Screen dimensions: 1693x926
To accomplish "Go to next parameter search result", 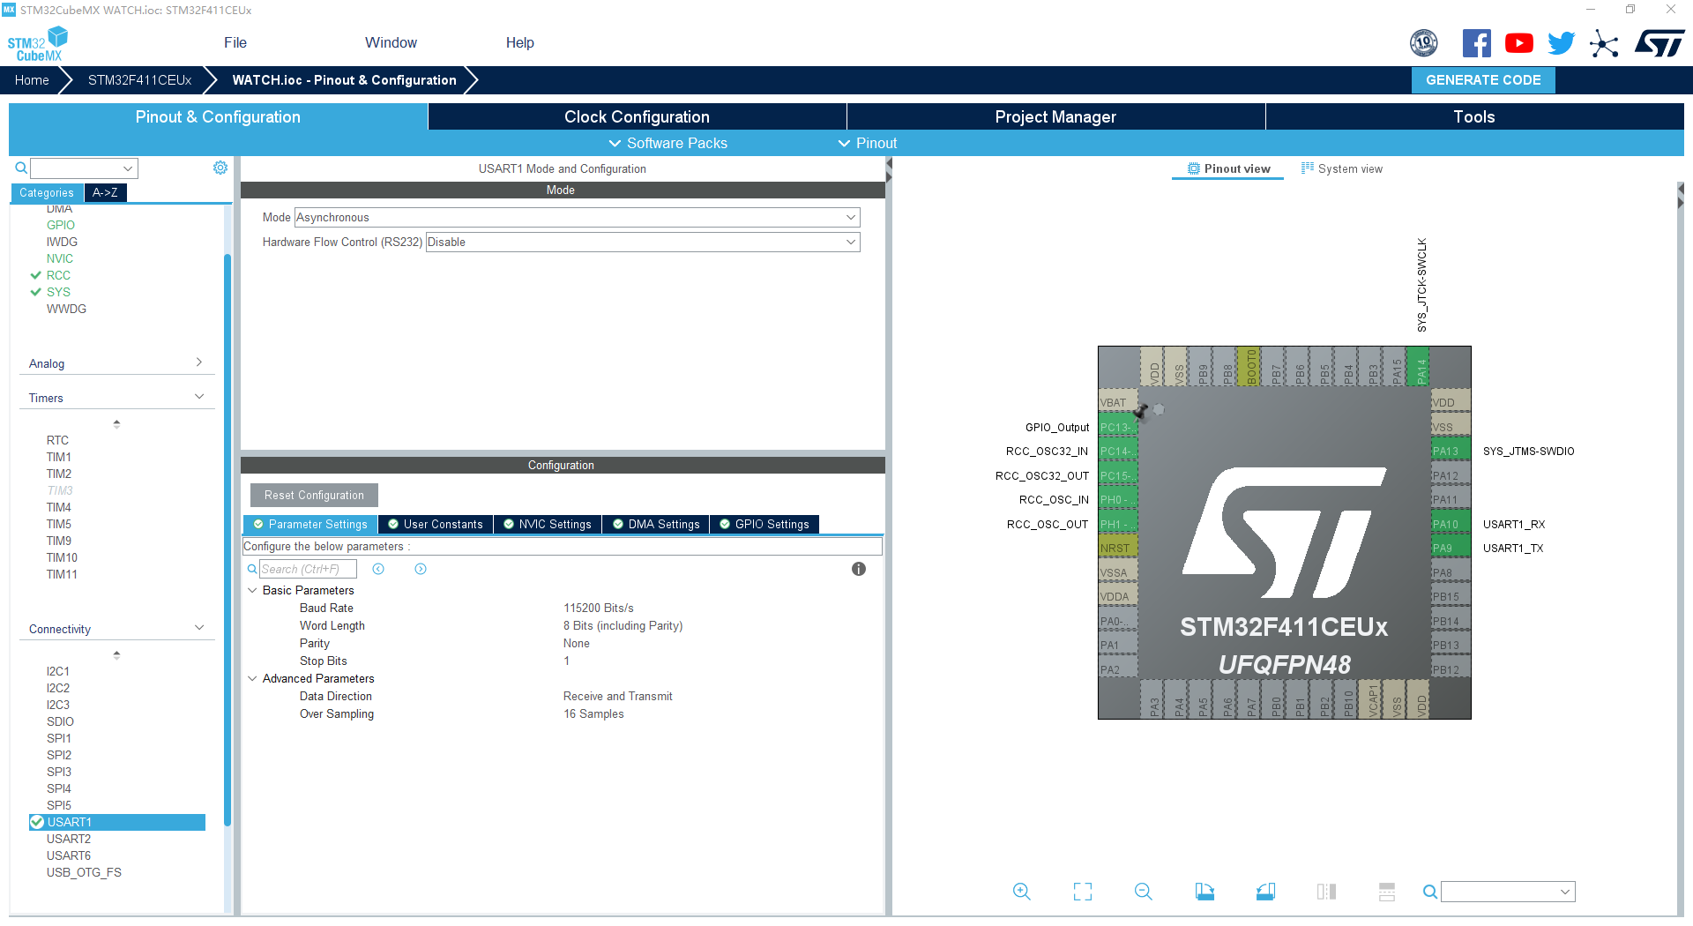I will [421, 569].
